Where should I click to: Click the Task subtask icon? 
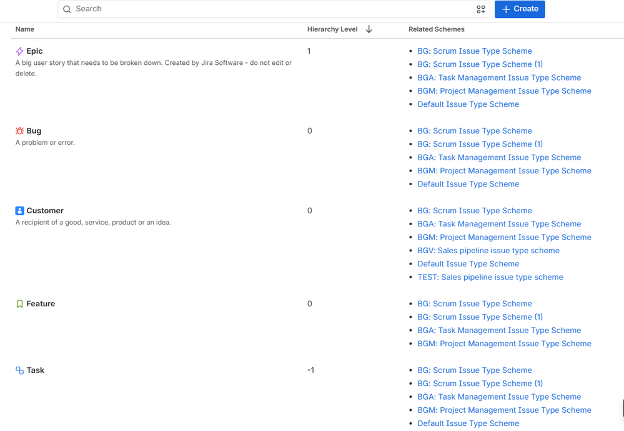(19, 370)
